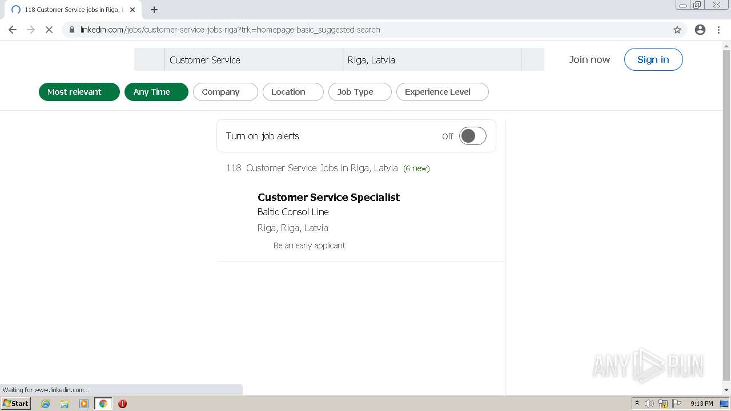Click the search button left of the keywords field

(150, 60)
